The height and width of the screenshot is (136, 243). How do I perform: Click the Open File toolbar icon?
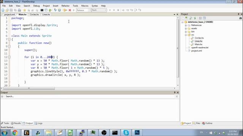(7, 10)
